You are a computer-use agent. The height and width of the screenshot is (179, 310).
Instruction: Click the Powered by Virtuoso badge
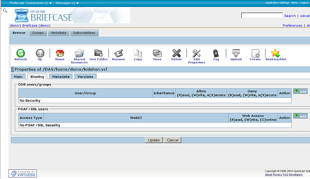22,173
